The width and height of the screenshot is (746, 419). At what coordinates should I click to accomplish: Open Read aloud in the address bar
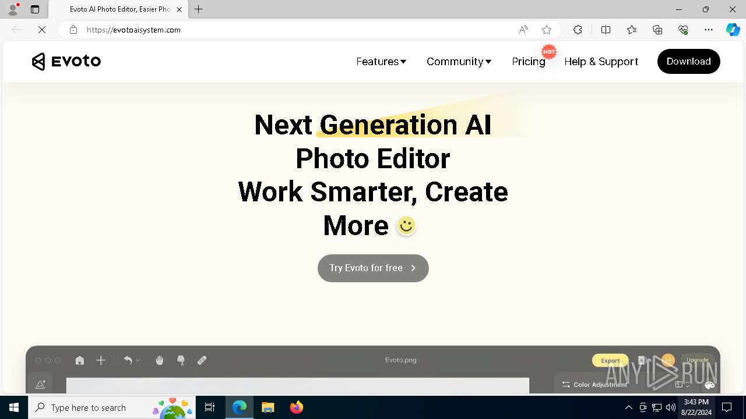point(523,30)
